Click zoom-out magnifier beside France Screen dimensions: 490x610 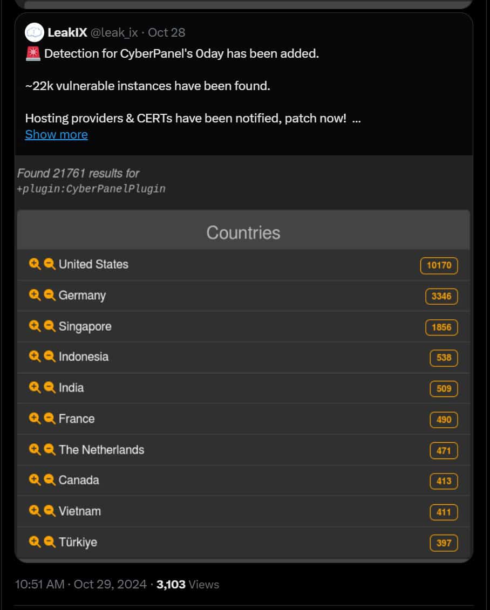pyautogui.click(x=50, y=419)
